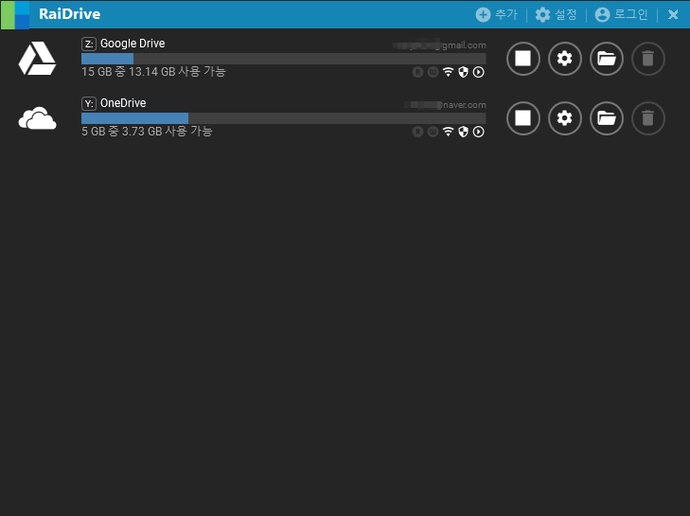The height and width of the screenshot is (516, 690).
Task: Open the OneDrive folder in explorer
Action: pyautogui.click(x=607, y=118)
